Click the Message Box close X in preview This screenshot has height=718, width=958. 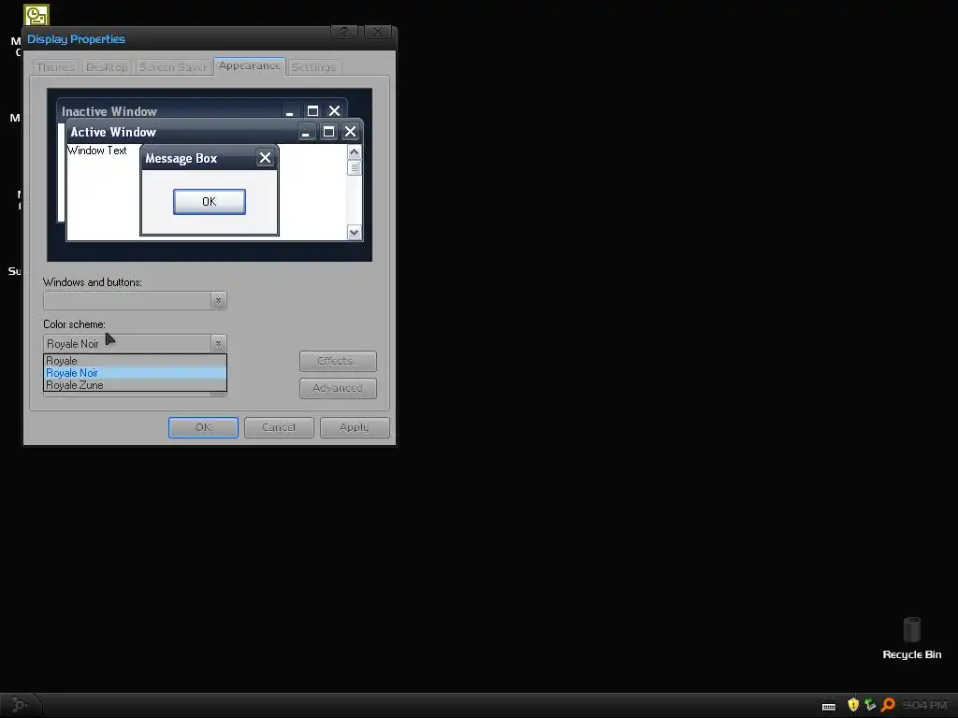point(265,157)
